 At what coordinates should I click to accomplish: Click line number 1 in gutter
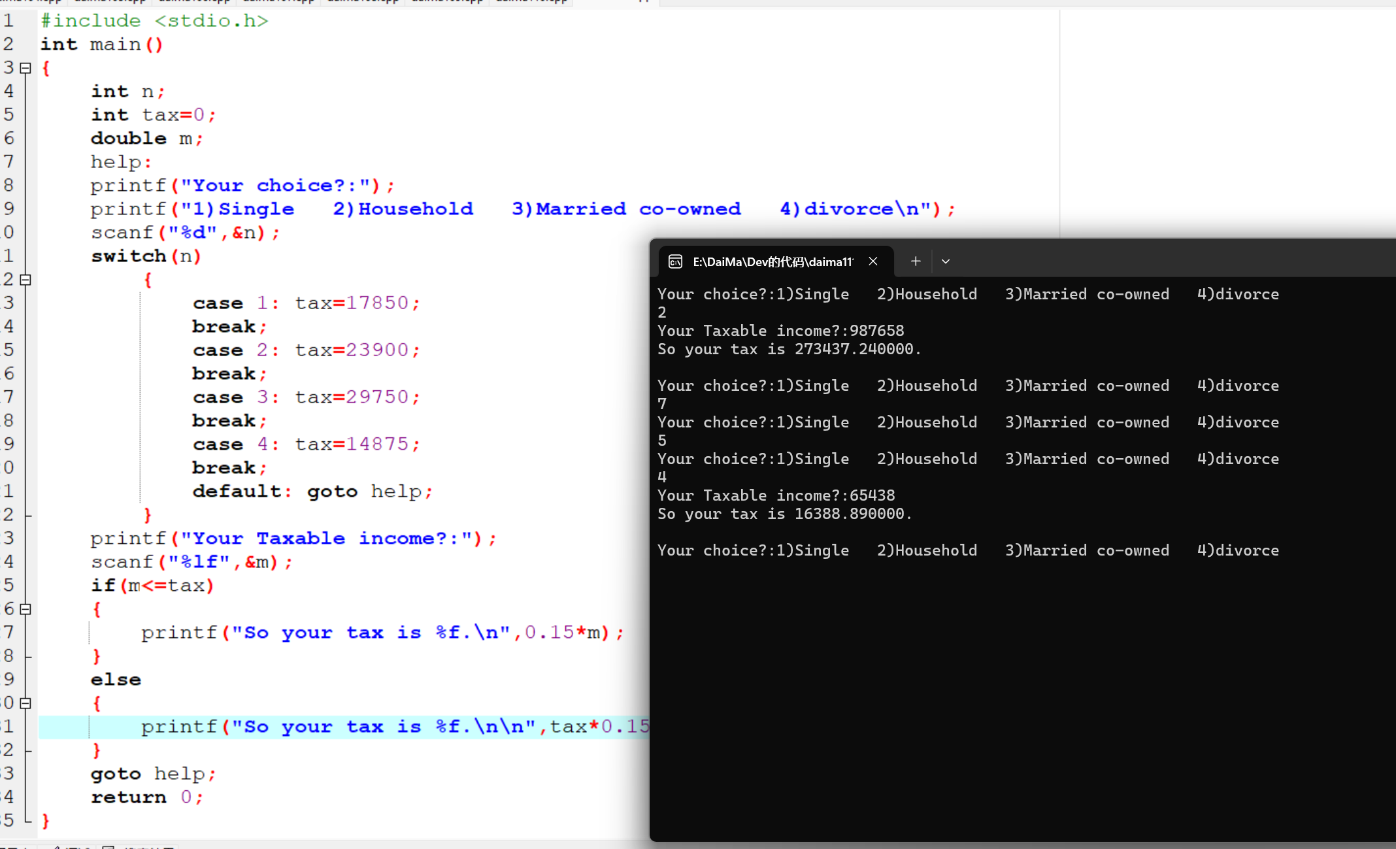(x=8, y=21)
